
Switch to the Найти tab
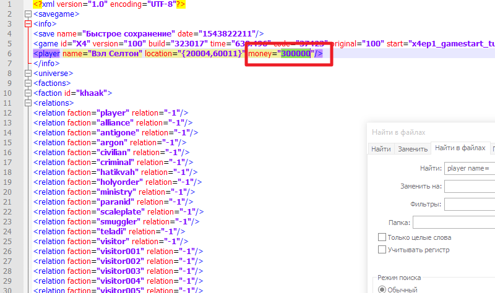pos(381,149)
